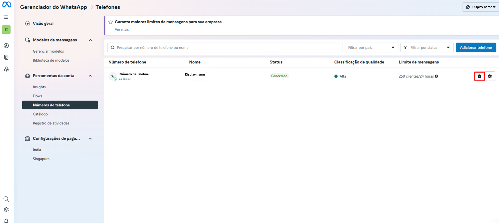Click the phone number search field
Viewport: 499px width, 223px height.
click(x=225, y=48)
